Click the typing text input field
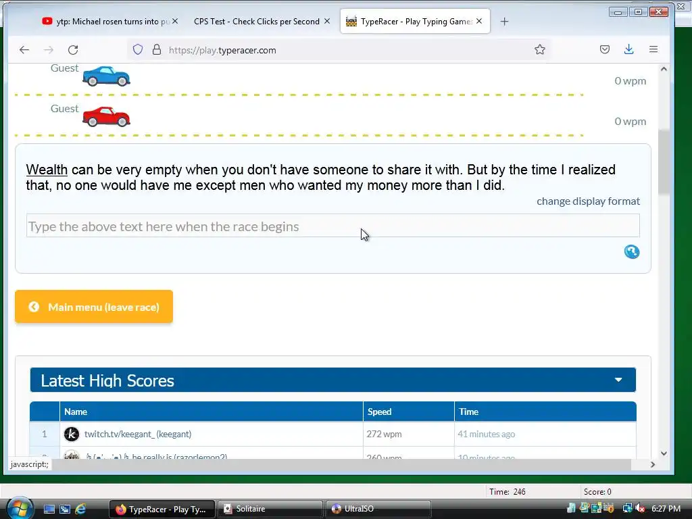The width and height of the screenshot is (692, 519). [332, 226]
